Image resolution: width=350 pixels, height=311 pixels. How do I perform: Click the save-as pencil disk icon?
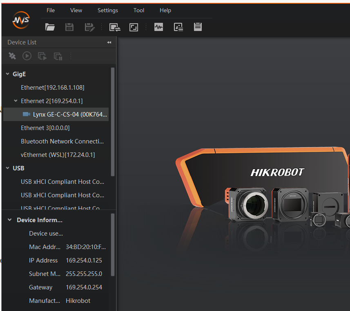pos(89,27)
